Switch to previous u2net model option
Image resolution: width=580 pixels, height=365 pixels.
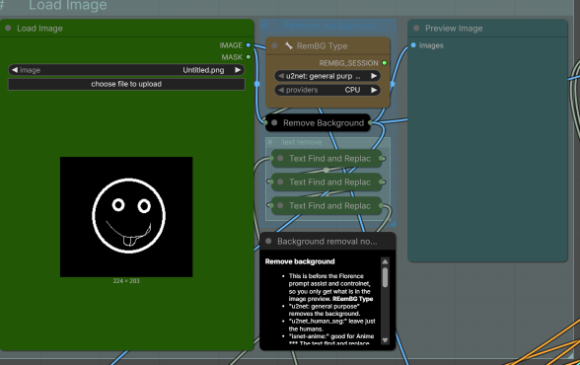point(281,76)
